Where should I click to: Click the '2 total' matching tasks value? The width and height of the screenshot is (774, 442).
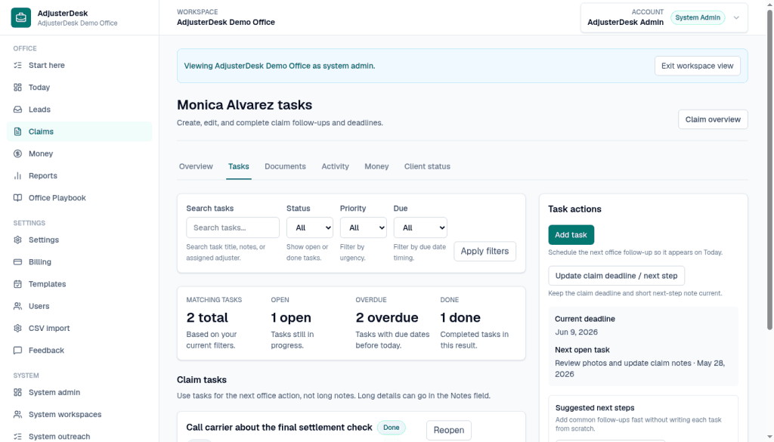point(207,317)
